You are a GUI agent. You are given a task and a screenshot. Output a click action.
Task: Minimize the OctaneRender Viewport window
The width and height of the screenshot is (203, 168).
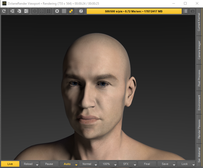174,3
